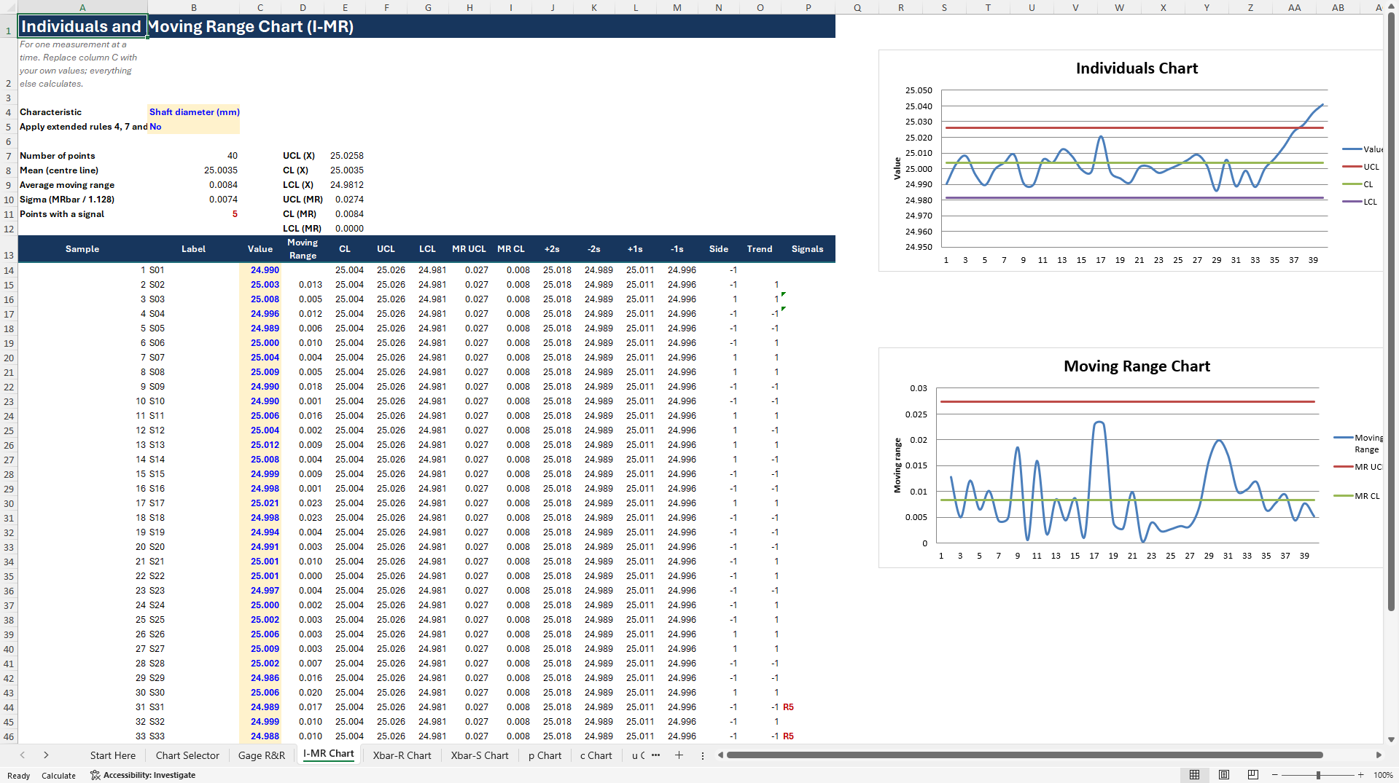Click the 'Signals' column heading cell
Screen dimensions: 1399x783
(808, 249)
